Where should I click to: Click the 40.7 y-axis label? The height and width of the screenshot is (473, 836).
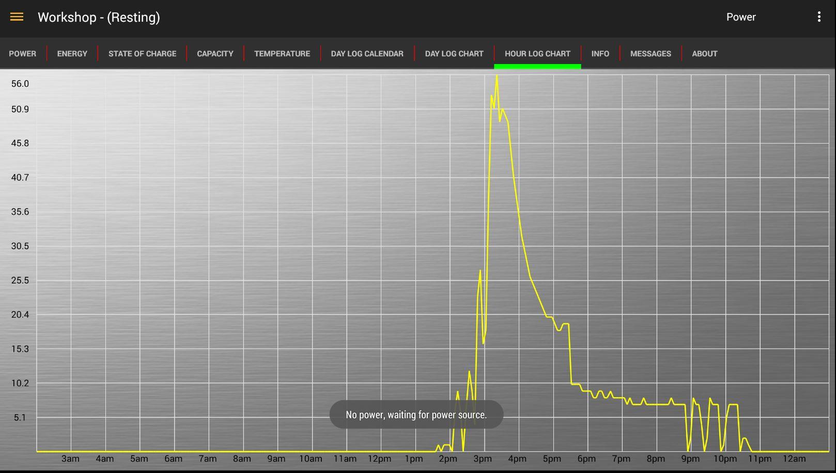[x=20, y=177]
